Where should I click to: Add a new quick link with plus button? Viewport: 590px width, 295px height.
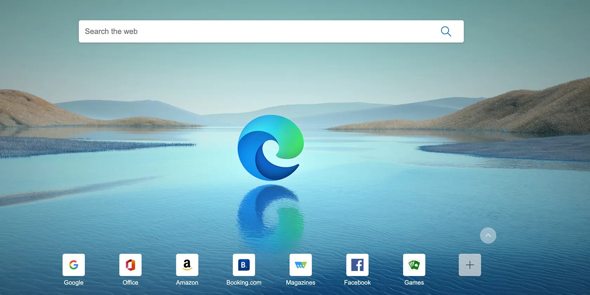click(470, 265)
